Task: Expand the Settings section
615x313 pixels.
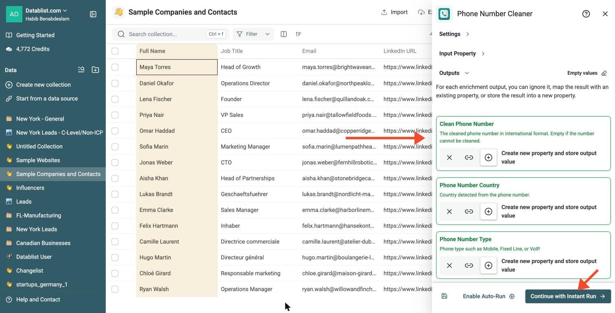Action: click(454, 34)
